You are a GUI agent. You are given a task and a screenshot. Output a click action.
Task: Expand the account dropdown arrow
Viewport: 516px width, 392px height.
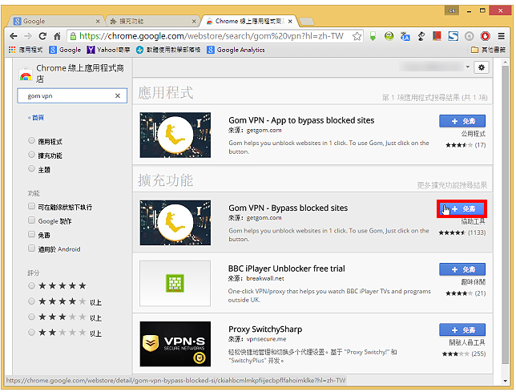coord(467,67)
